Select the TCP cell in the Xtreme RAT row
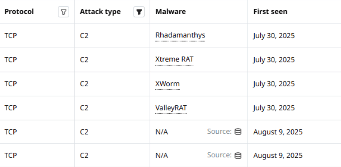The width and height of the screenshot is (341, 167). [11, 60]
